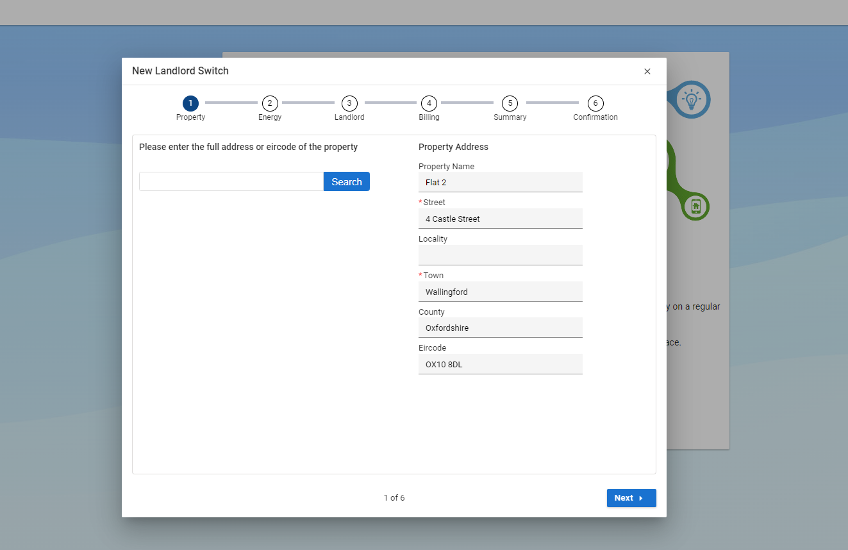The height and width of the screenshot is (550, 848).
Task: Click the Town field showing Wallingford
Action: pos(500,292)
